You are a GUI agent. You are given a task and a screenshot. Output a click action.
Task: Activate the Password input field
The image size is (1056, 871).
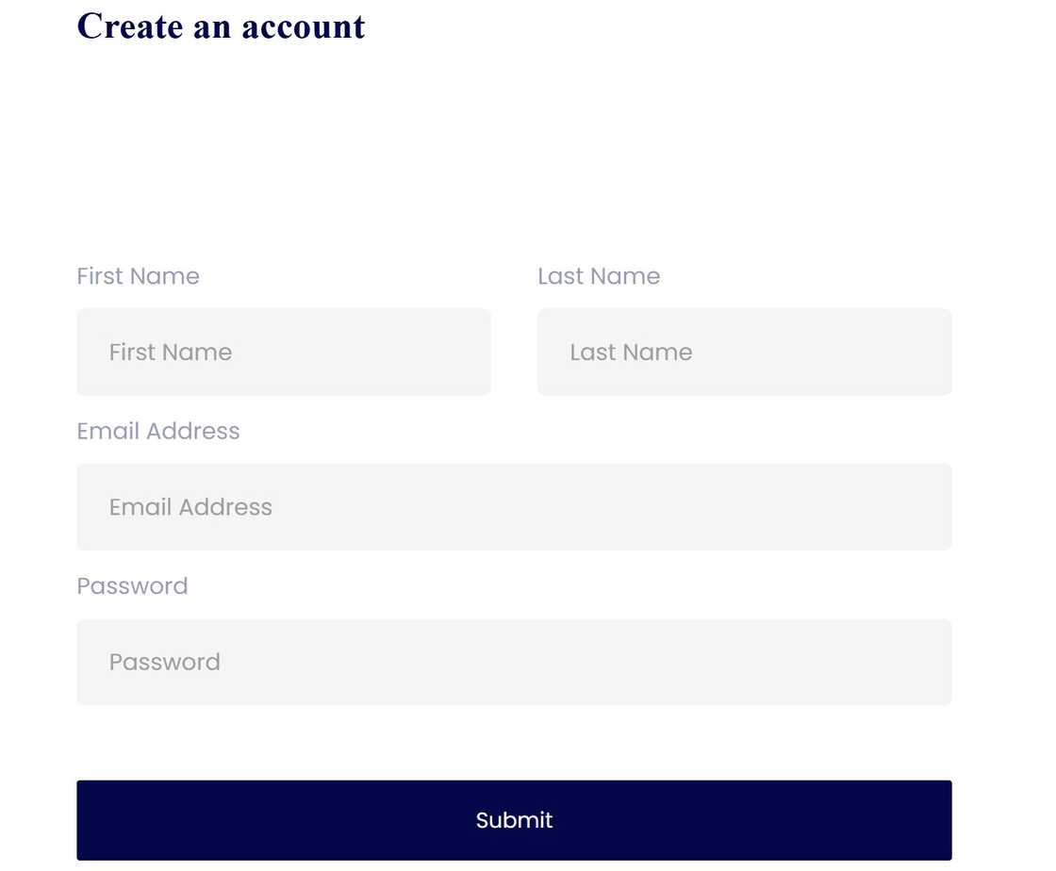click(x=514, y=662)
